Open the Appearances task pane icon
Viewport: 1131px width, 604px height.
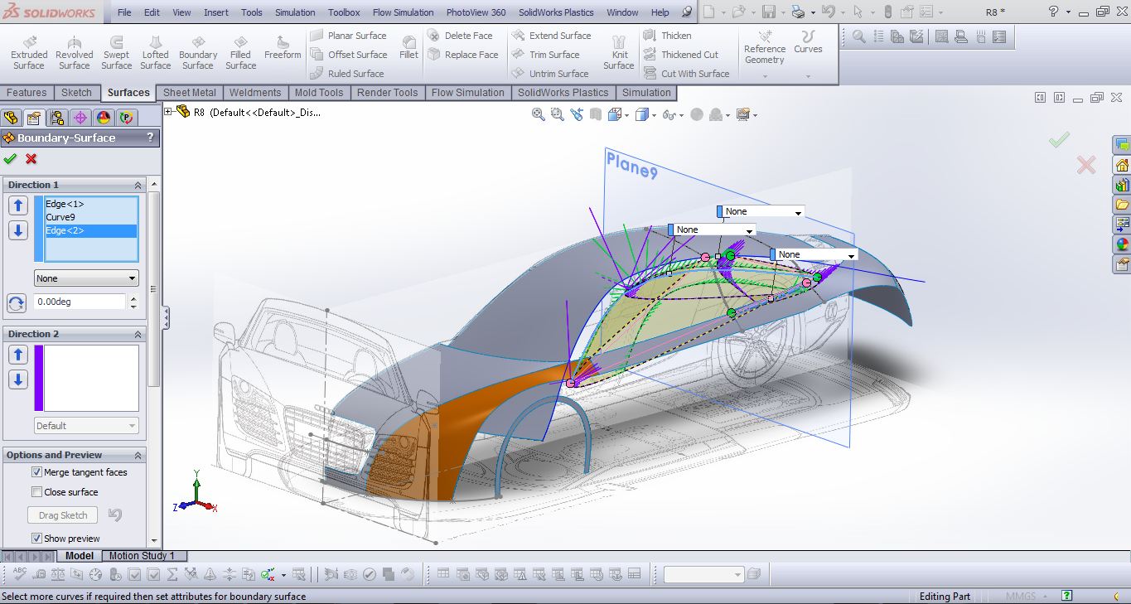click(x=1122, y=244)
